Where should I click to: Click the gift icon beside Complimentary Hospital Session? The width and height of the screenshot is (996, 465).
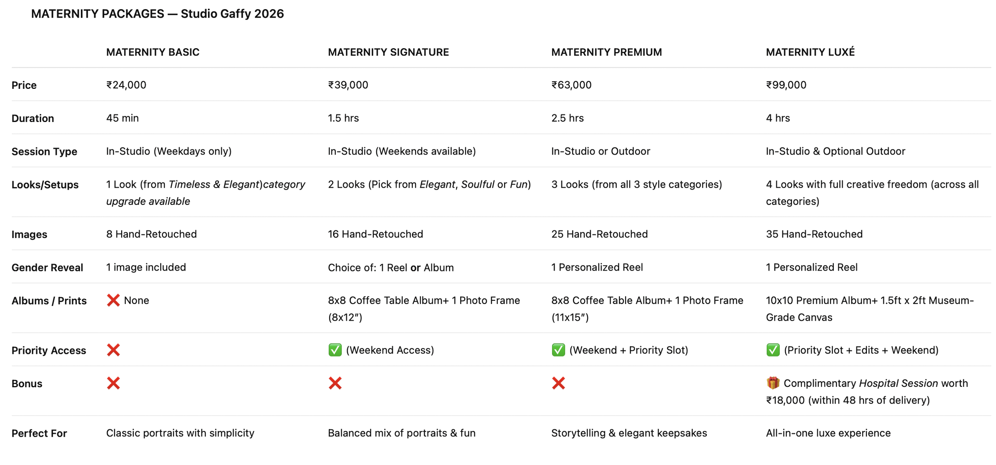coord(772,383)
